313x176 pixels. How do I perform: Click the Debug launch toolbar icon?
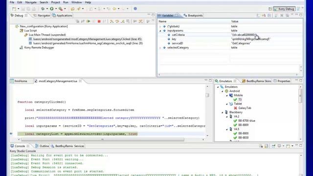click(x=43, y=9)
